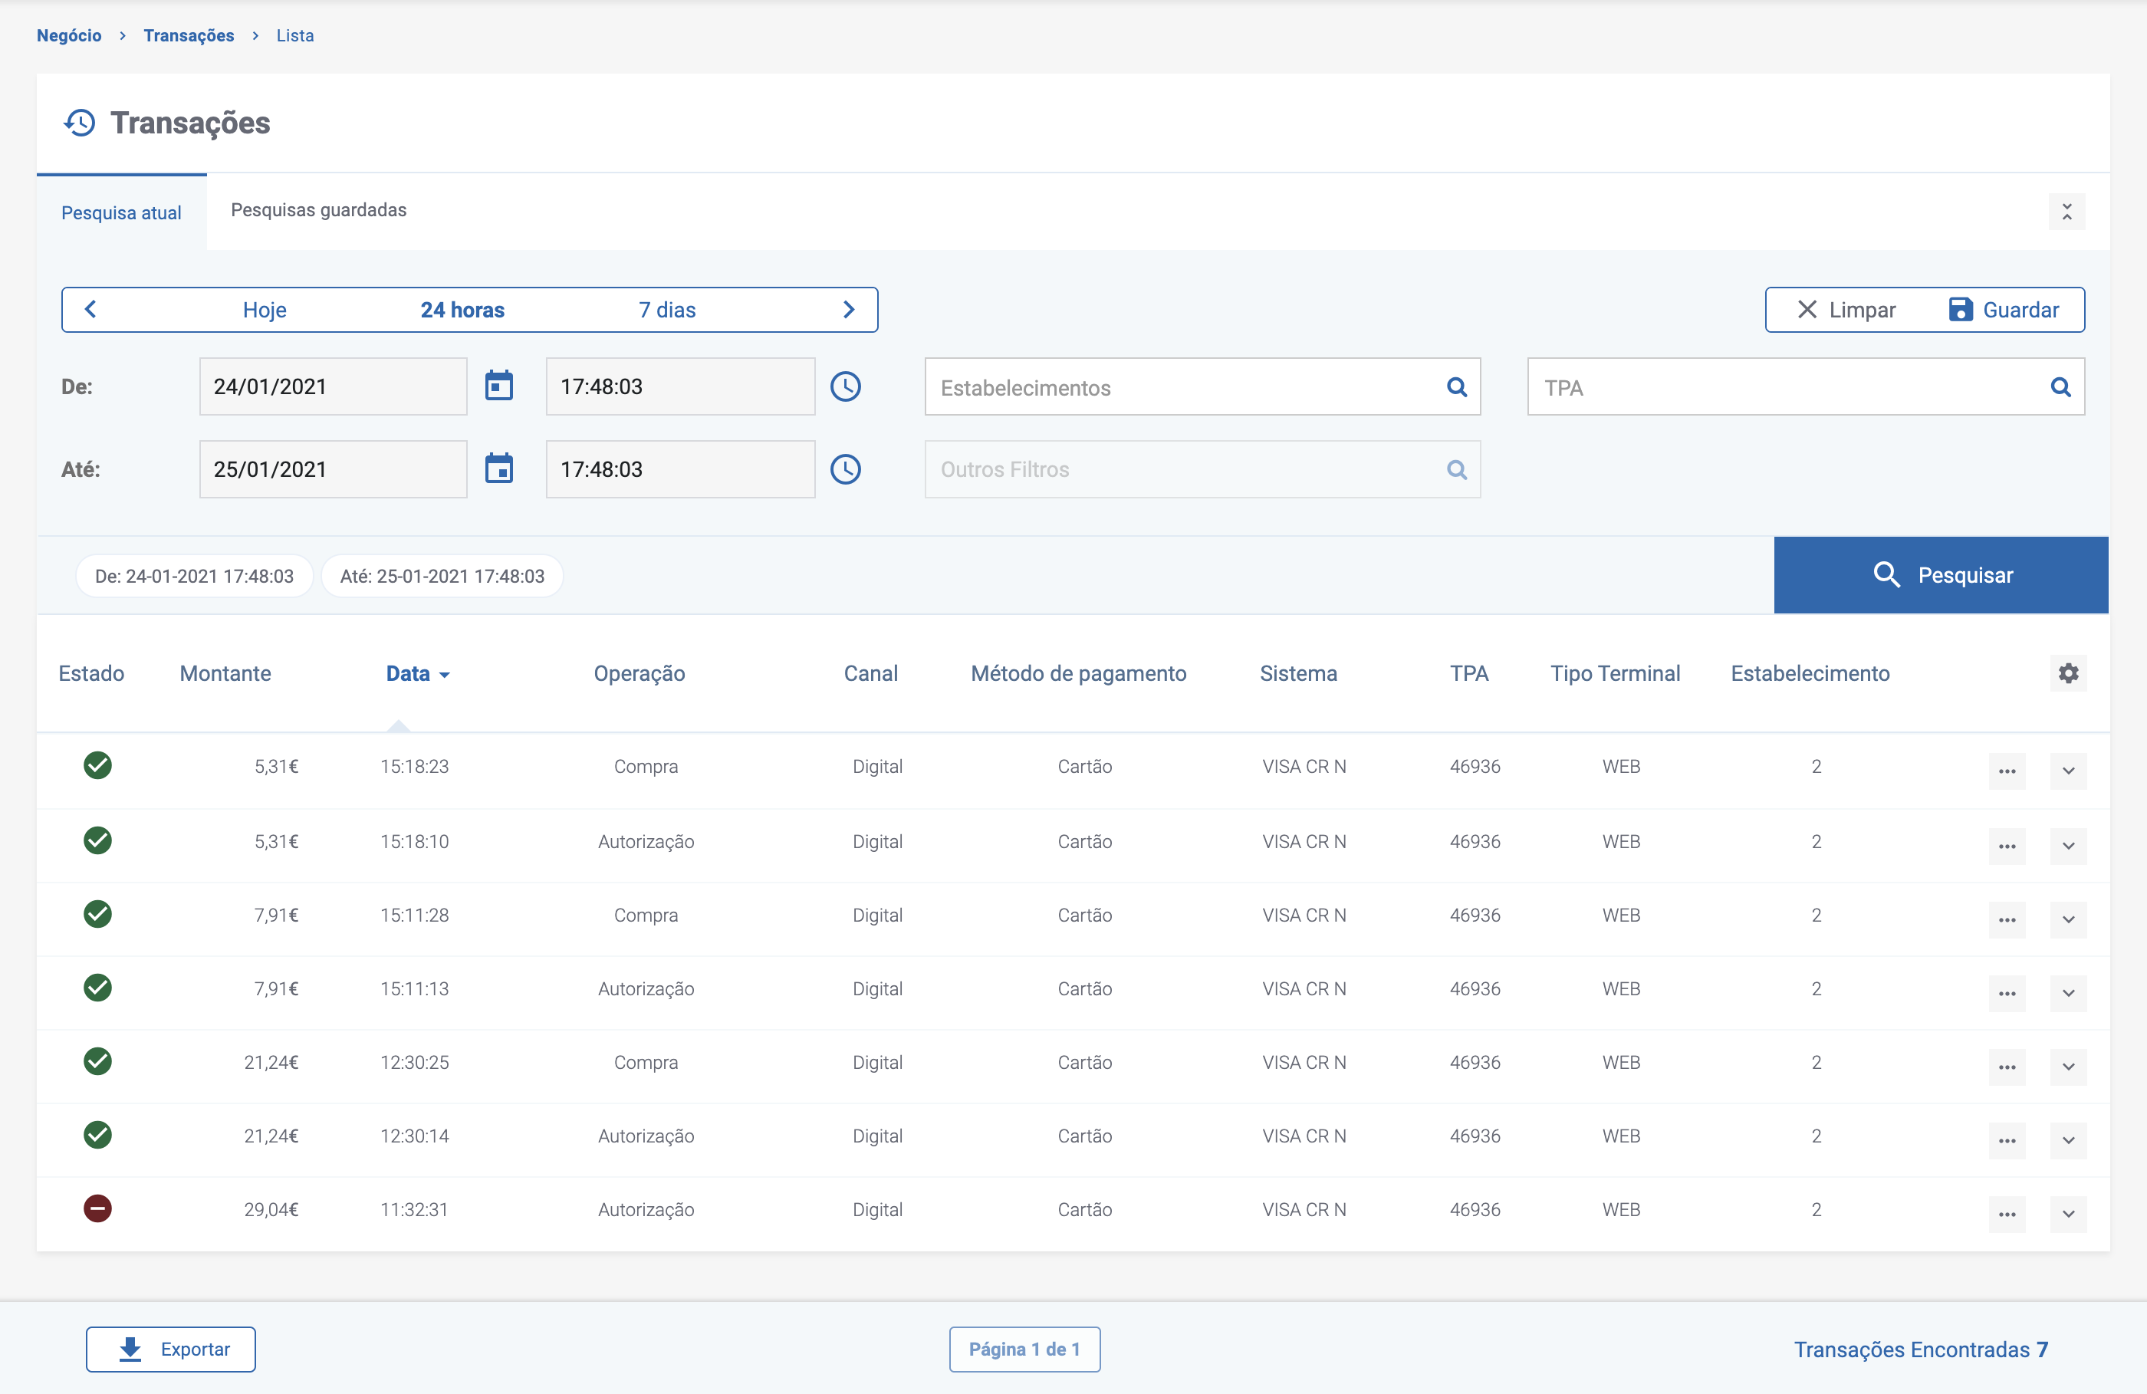Screen dimensions: 2147x1394
Task: Focus the Estabelecimentos search field
Action: pyautogui.click(x=1202, y=387)
